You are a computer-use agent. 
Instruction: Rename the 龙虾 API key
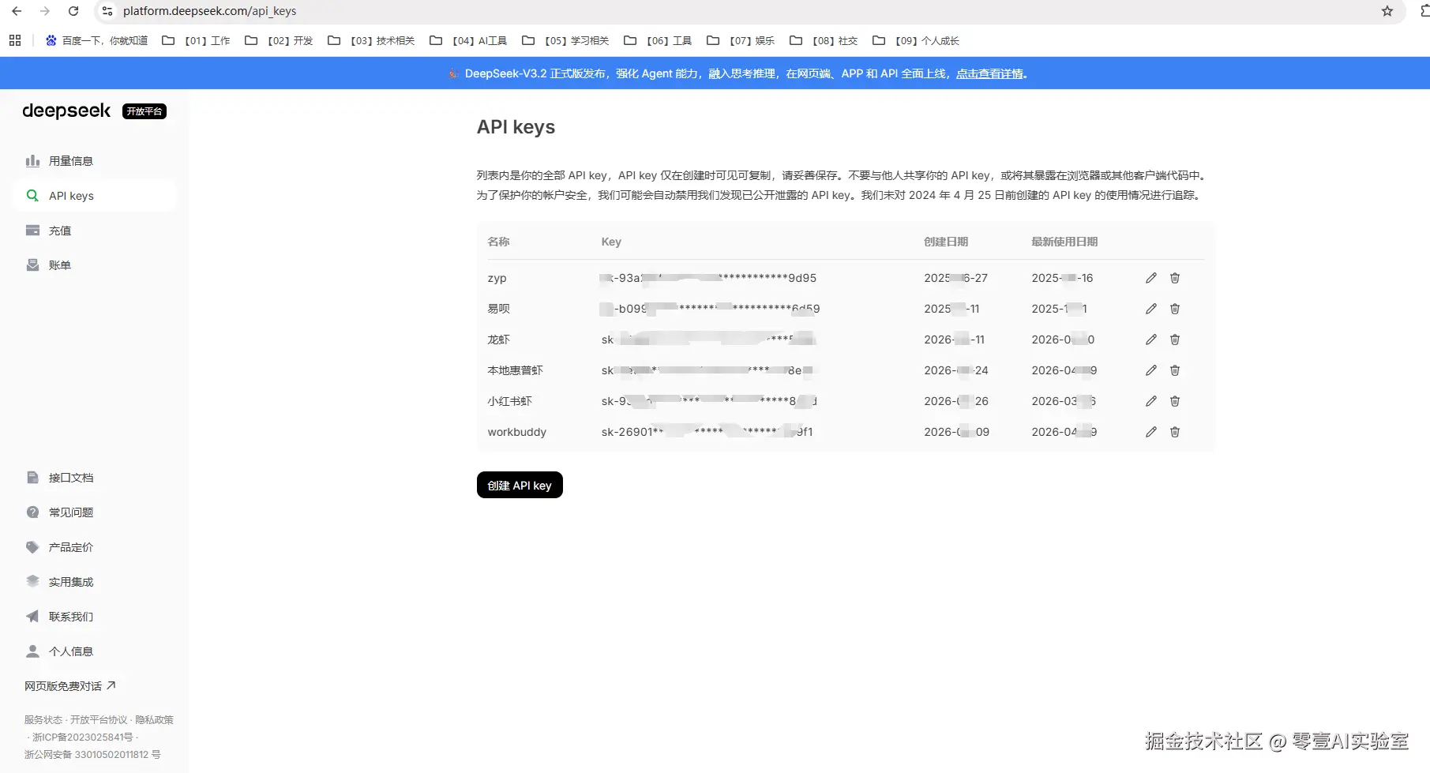(x=1151, y=340)
